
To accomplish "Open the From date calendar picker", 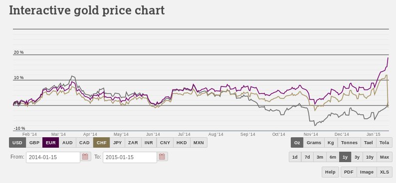I will point(85,157).
